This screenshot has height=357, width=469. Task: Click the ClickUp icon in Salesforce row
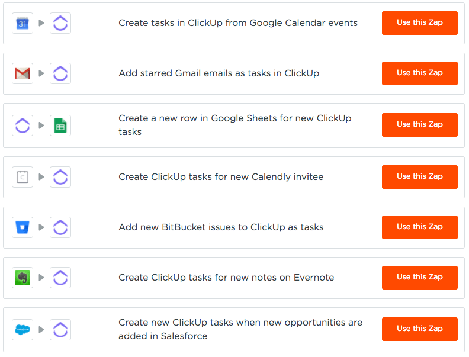point(60,329)
